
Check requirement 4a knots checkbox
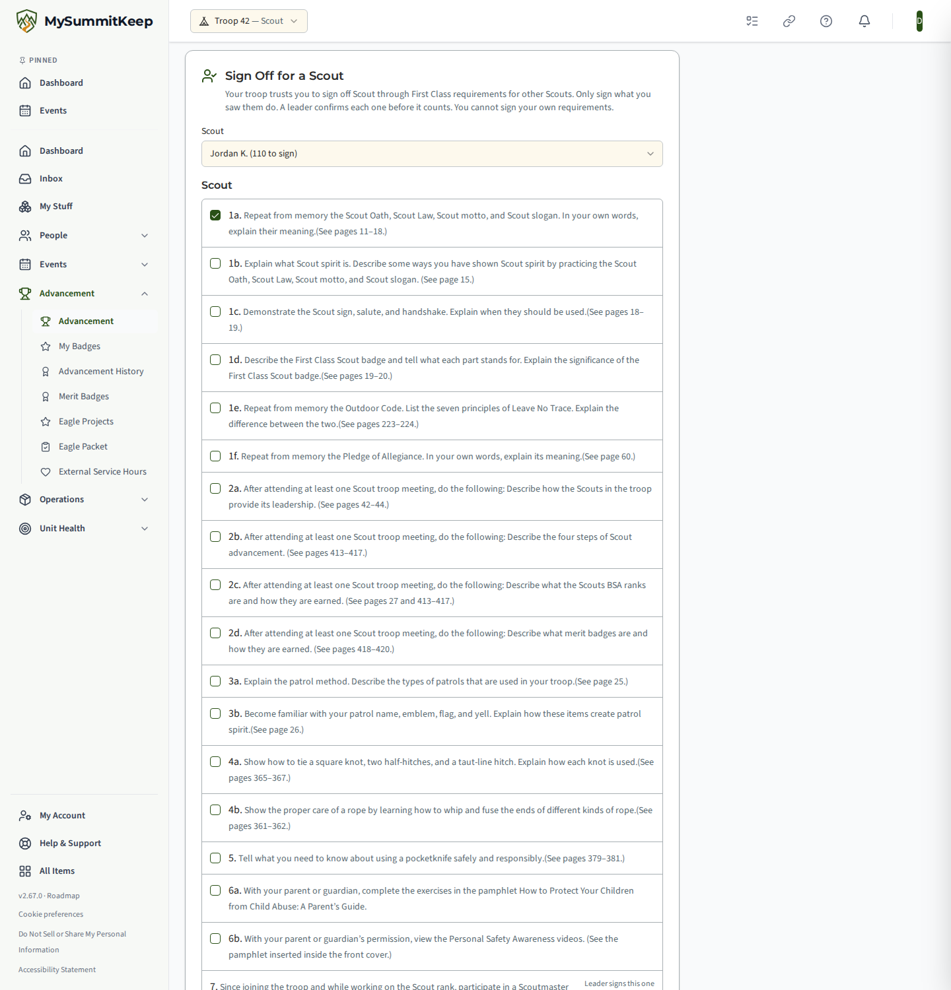tap(215, 762)
